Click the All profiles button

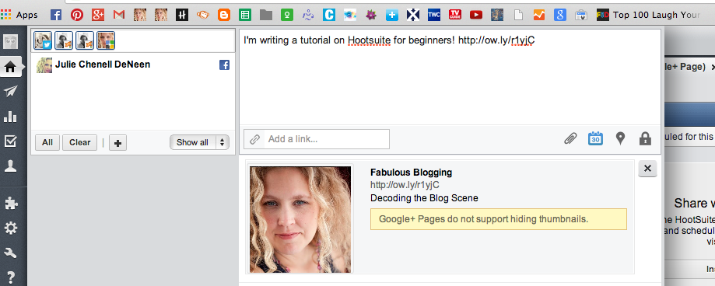(47, 142)
